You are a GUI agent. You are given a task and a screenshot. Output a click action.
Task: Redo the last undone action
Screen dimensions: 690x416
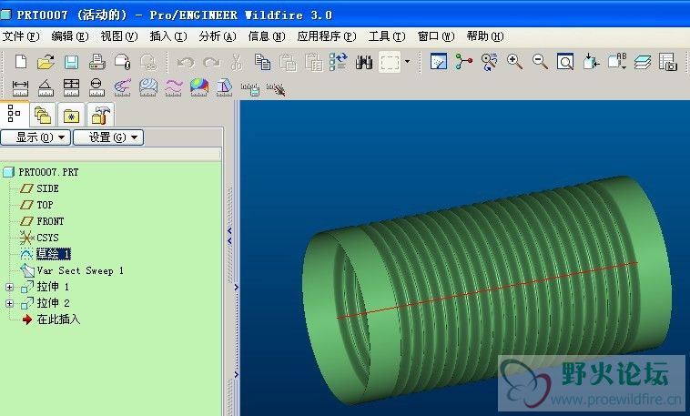pyautogui.click(x=212, y=63)
